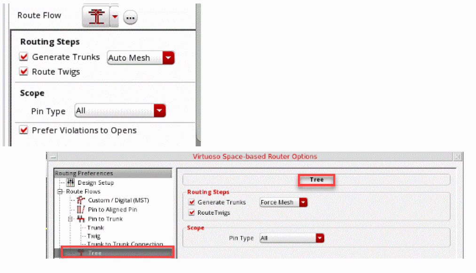Select Trunk under Pin to Trunk

pos(95,227)
